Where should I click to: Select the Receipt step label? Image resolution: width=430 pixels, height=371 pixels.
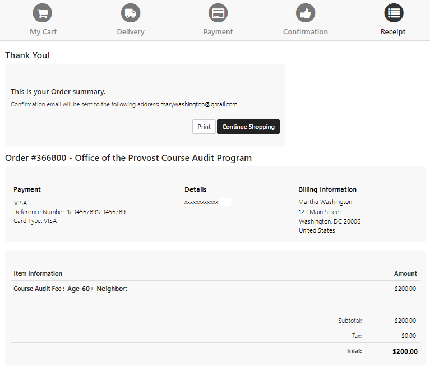[393, 32]
